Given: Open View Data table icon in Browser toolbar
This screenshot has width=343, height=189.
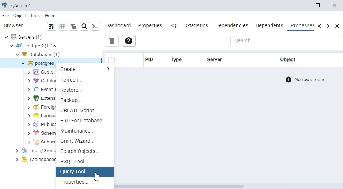Looking at the screenshot, I should [x=63, y=26].
